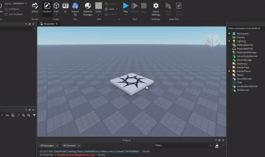The height and width of the screenshot is (157, 265).
Task: Select LocalizationService in the Explorer
Action: pyautogui.click(x=247, y=86)
